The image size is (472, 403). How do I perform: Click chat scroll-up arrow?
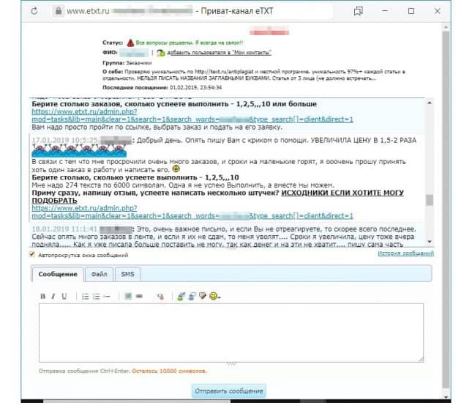click(430, 103)
